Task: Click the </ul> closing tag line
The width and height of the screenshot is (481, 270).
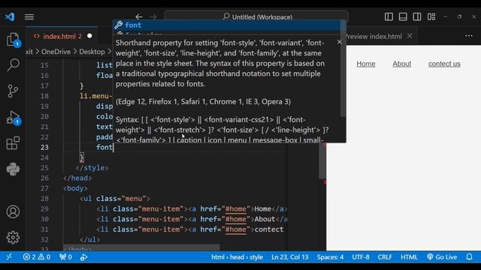Action: click(89, 240)
